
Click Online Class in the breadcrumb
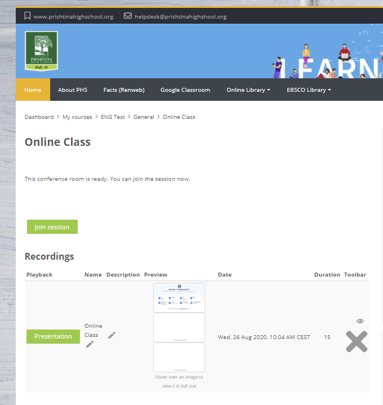point(179,117)
